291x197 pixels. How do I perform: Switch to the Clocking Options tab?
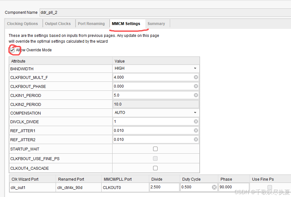(x=23, y=24)
